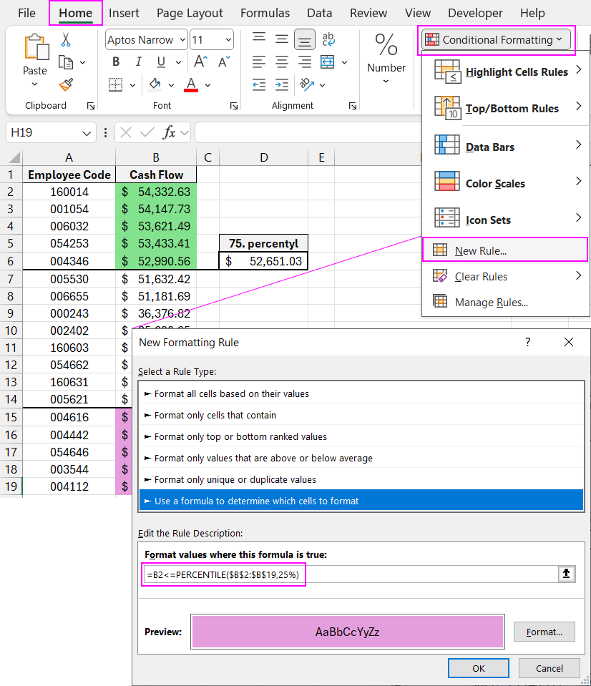Toggle bold formatting
Image resolution: width=591 pixels, height=686 pixels.
[x=116, y=62]
